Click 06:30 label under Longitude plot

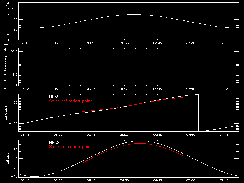124,135
